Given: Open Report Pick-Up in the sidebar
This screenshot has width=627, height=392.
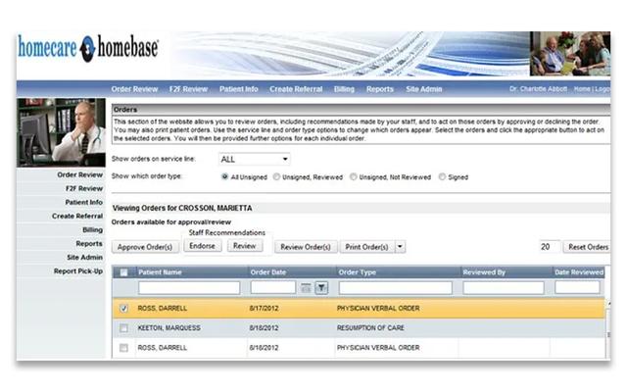Looking at the screenshot, I should click(x=78, y=270).
